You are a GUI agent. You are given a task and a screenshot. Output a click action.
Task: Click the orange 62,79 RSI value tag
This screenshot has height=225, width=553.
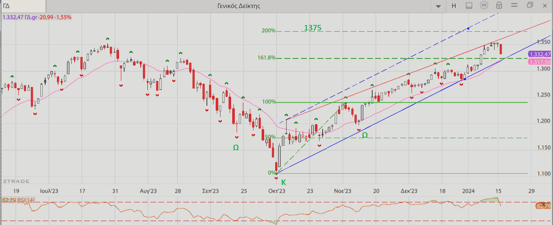543,206
